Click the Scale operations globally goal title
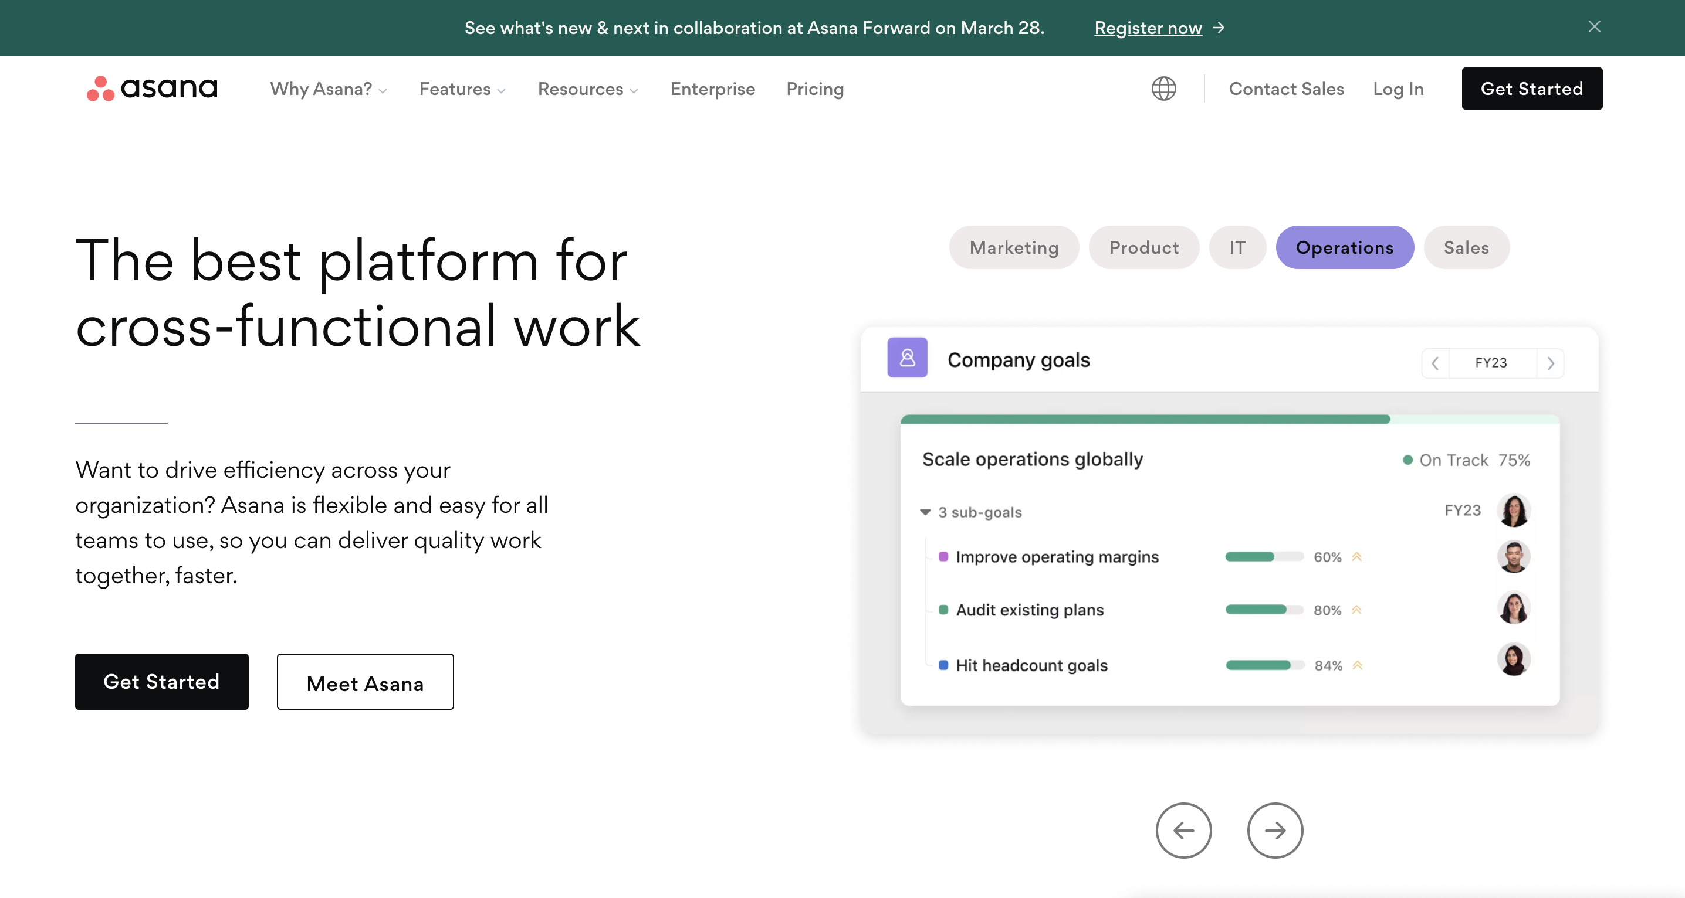 point(1032,459)
